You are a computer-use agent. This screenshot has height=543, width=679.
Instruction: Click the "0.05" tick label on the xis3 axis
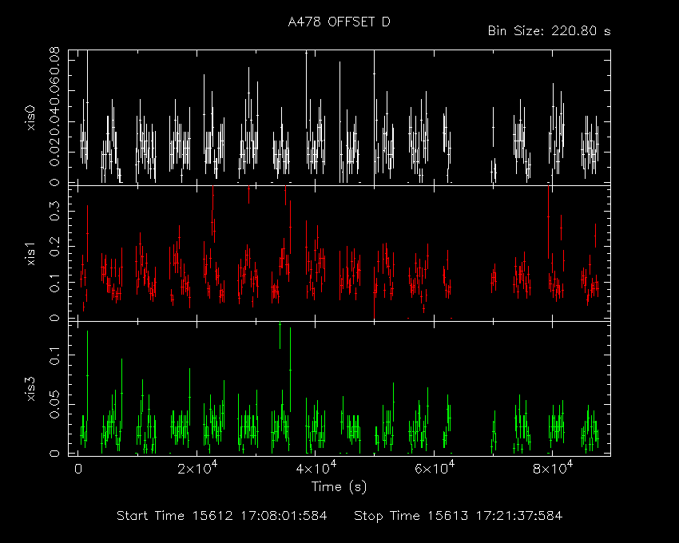pyautogui.click(x=54, y=404)
